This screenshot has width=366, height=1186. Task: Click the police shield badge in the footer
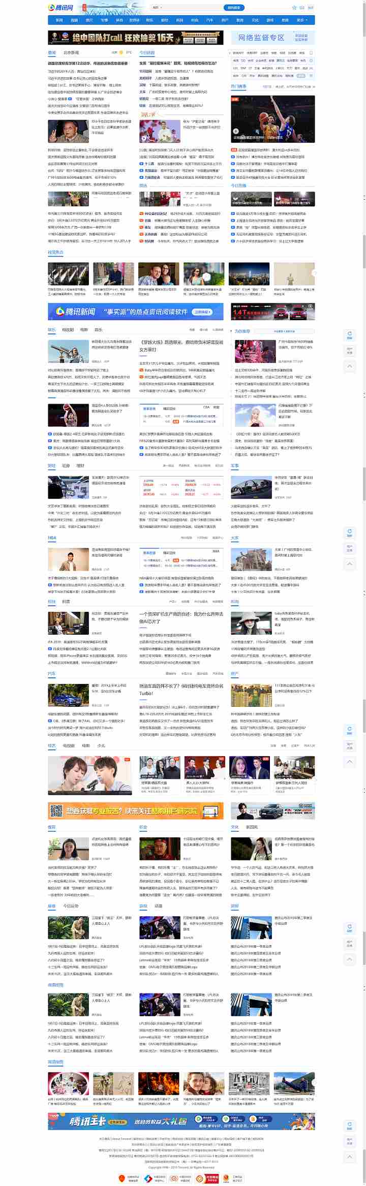(121, 1178)
